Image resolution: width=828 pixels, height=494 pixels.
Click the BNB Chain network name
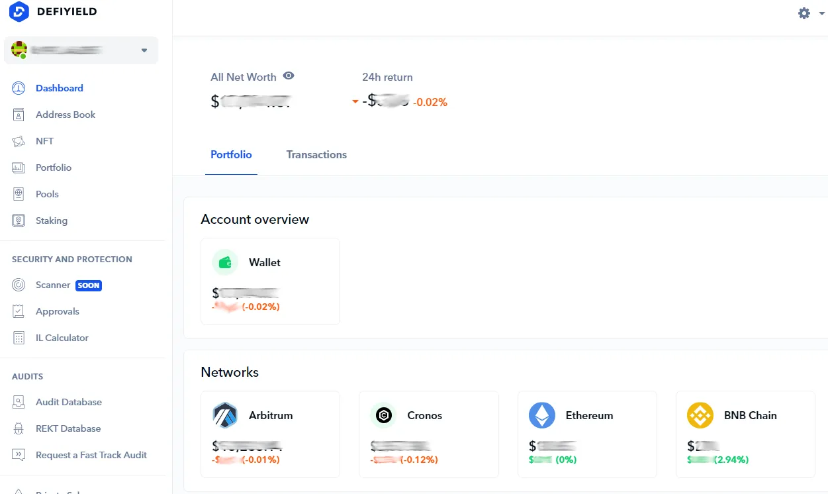click(751, 415)
